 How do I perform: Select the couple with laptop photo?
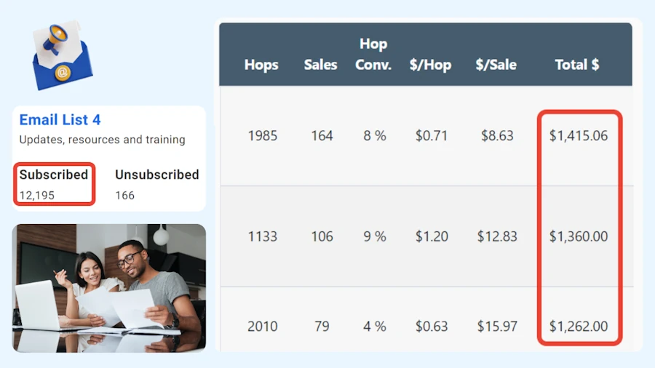(109, 288)
